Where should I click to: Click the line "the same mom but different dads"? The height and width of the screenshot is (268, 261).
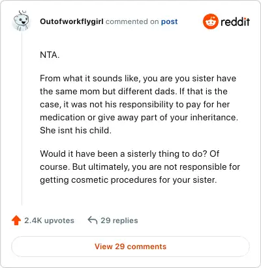tap(134, 91)
